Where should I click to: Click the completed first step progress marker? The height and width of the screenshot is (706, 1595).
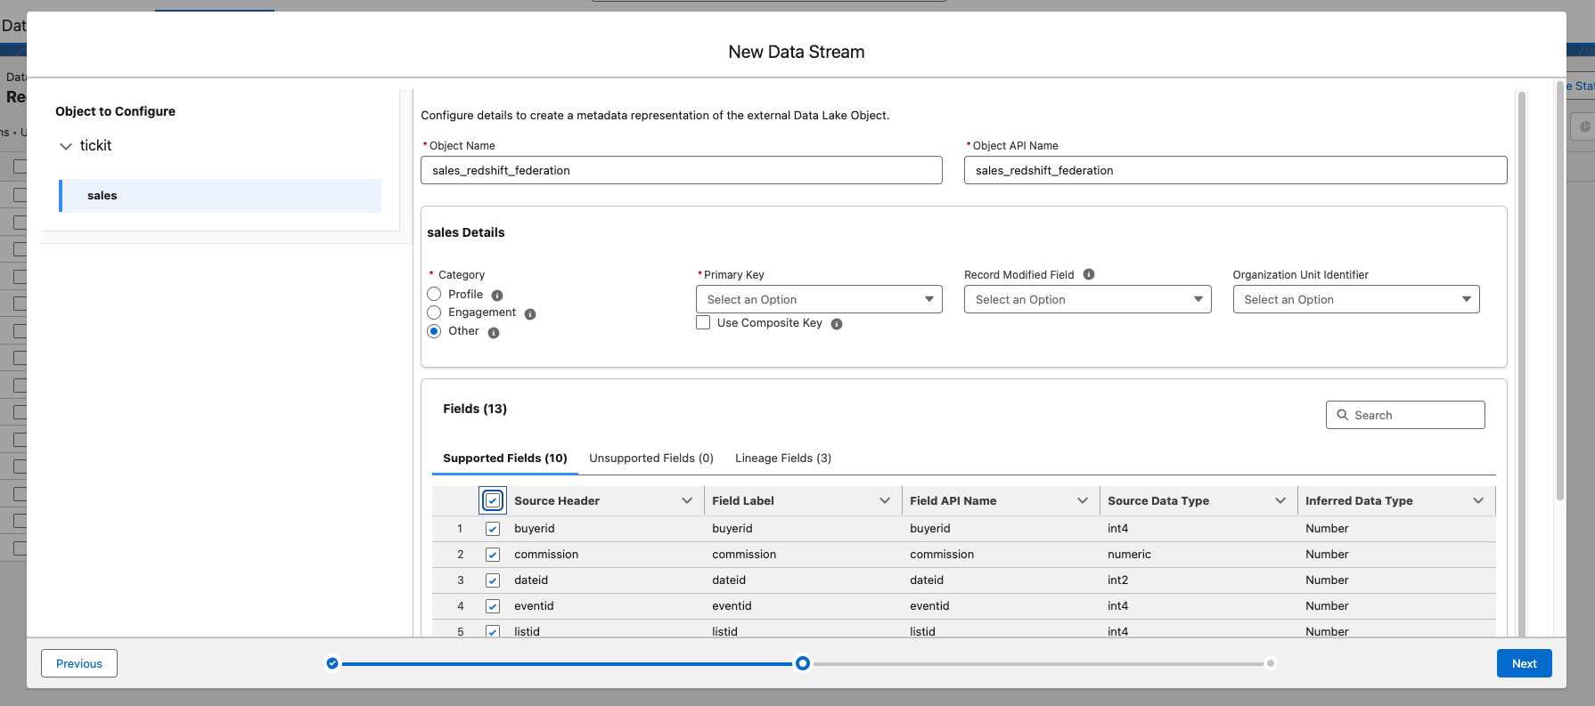[x=332, y=663]
